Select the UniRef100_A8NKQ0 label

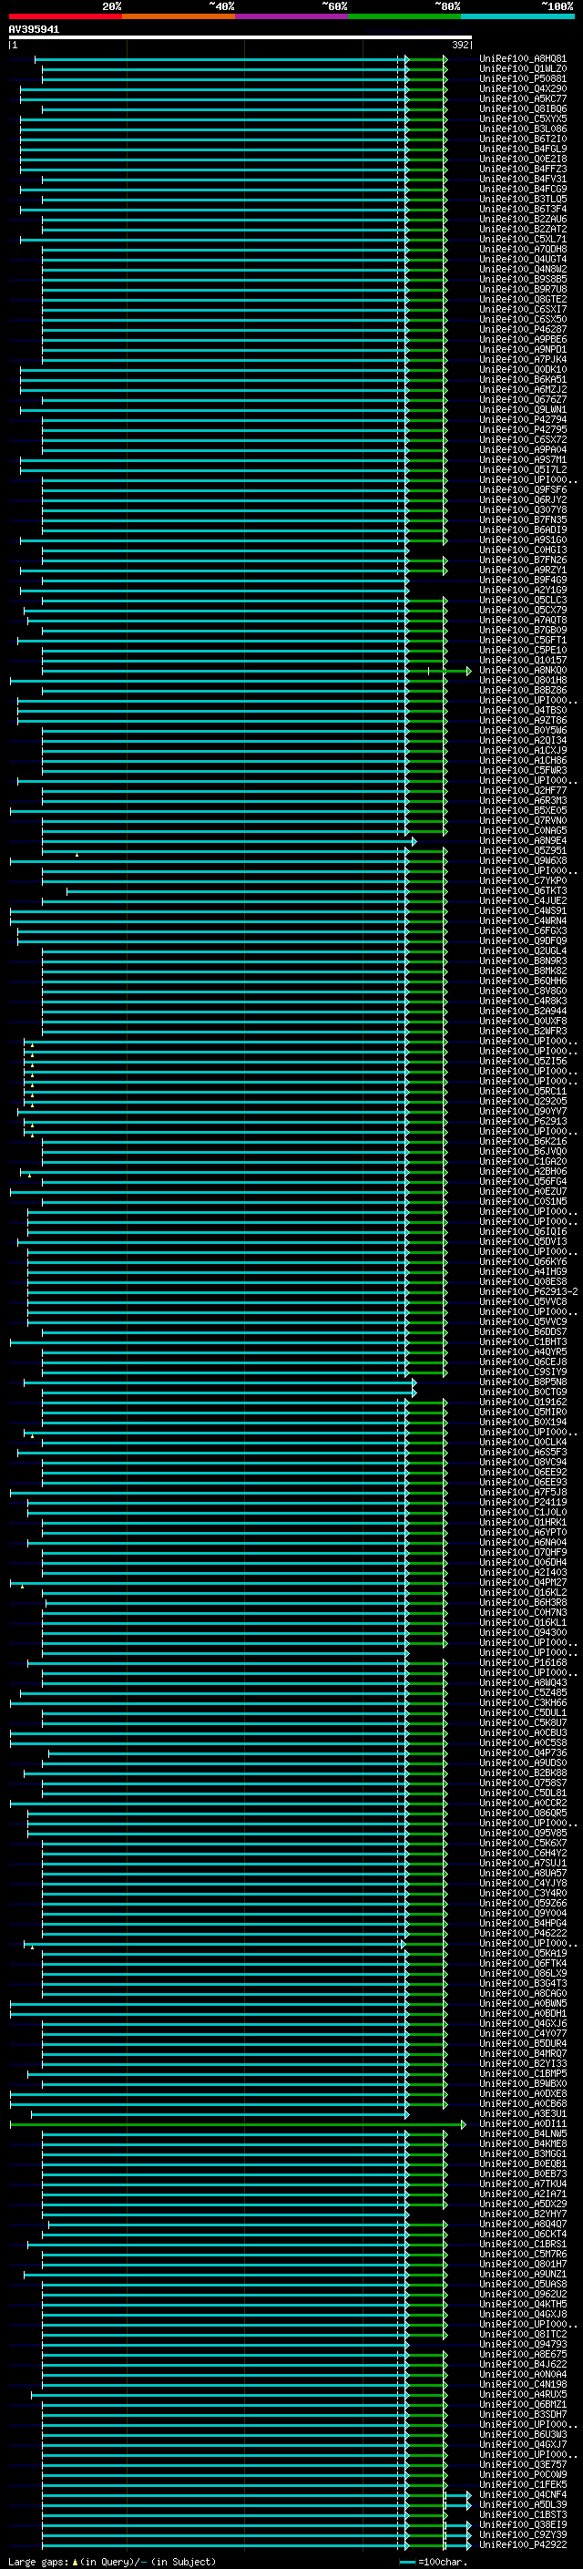coord(523,671)
